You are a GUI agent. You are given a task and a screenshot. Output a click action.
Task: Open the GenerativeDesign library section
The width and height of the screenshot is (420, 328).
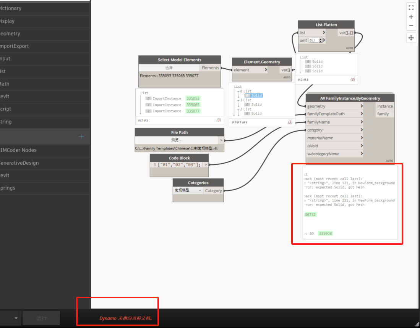[x=19, y=163]
